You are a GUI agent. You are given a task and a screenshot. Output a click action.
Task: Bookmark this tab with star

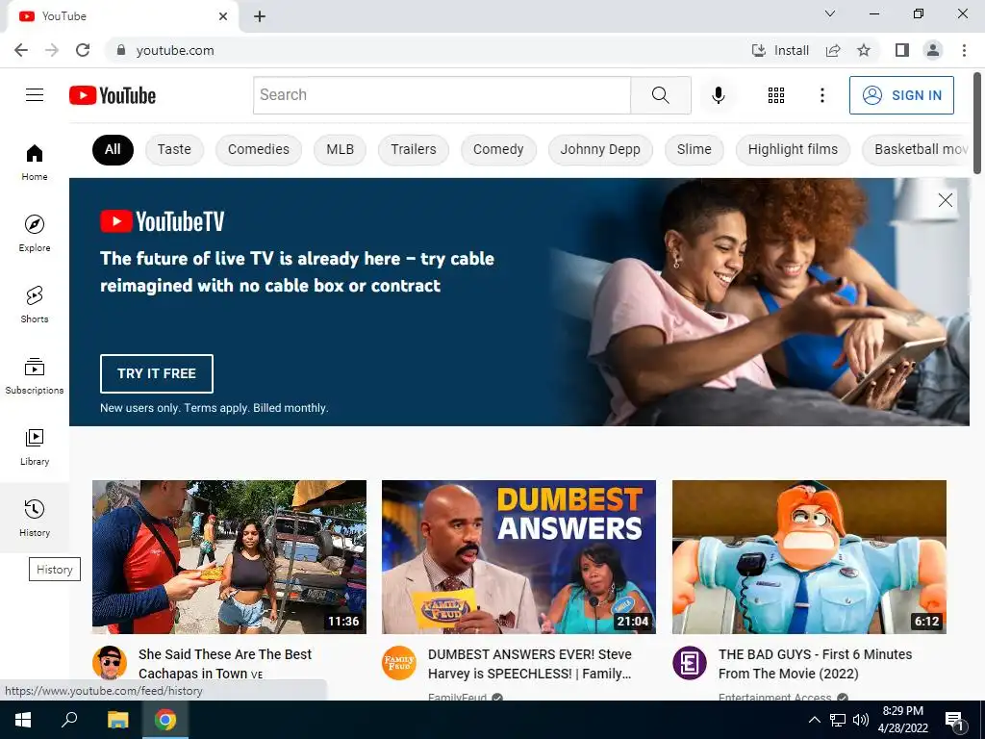[x=864, y=50]
